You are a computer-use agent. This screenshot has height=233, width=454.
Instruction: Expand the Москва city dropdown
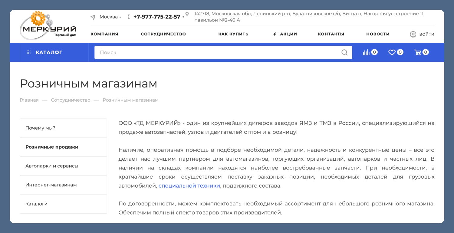[x=110, y=17]
